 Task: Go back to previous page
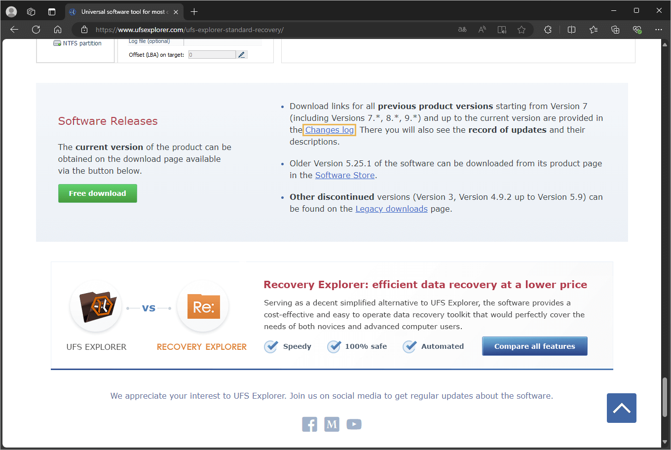coord(14,30)
